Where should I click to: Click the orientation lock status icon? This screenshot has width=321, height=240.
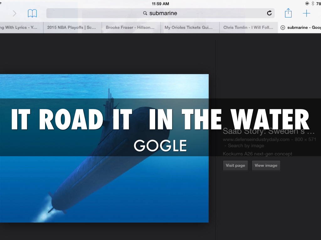click(x=307, y=3)
